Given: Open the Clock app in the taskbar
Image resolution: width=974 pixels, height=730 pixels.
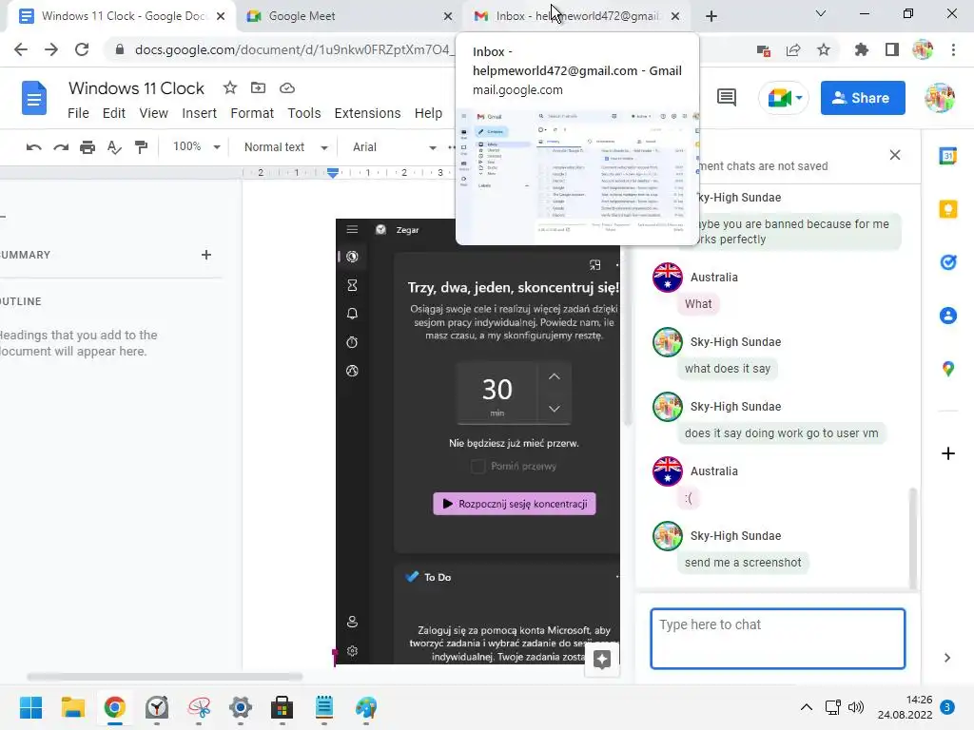Looking at the screenshot, I should [x=157, y=707].
